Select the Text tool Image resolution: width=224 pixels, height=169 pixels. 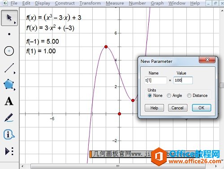[x=9, y=101]
